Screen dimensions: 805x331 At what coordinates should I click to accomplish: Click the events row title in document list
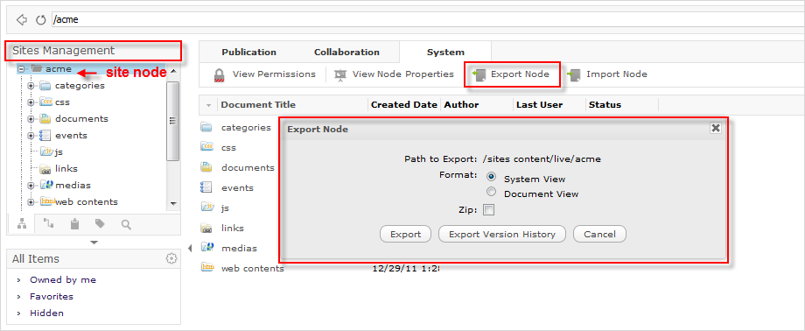[237, 187]
